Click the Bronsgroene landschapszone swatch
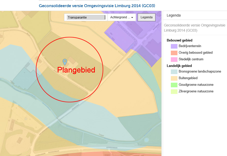227x156 pixels. coord(174,72)
